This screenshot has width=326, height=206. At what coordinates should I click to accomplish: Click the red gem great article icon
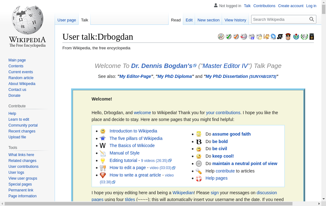coord(103,175)
